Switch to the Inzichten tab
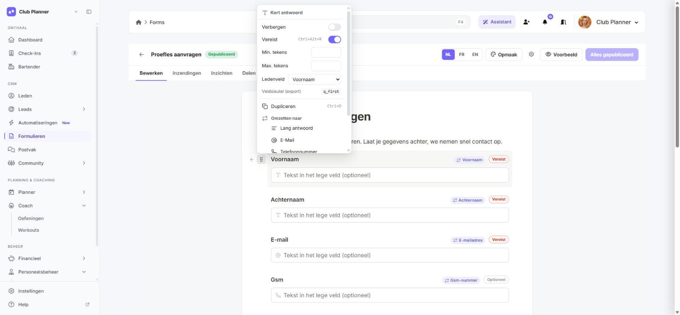This screenshot has height=315, width=680. [x=222, y=73]
